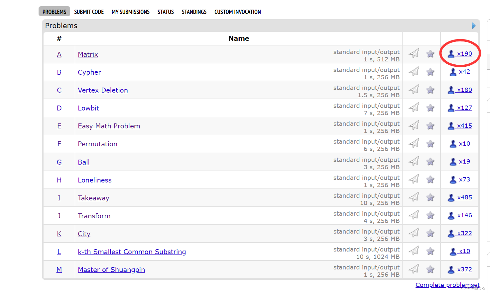Viewport: 490px width, 293px height.
Task: View x322 solvers of City
Action: (x=460, y=233)
